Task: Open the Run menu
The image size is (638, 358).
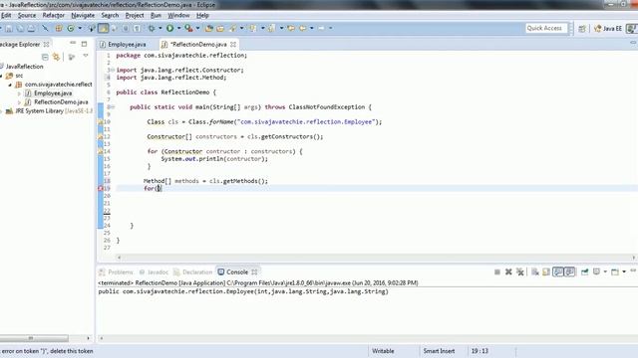Action: pos(156,16)
